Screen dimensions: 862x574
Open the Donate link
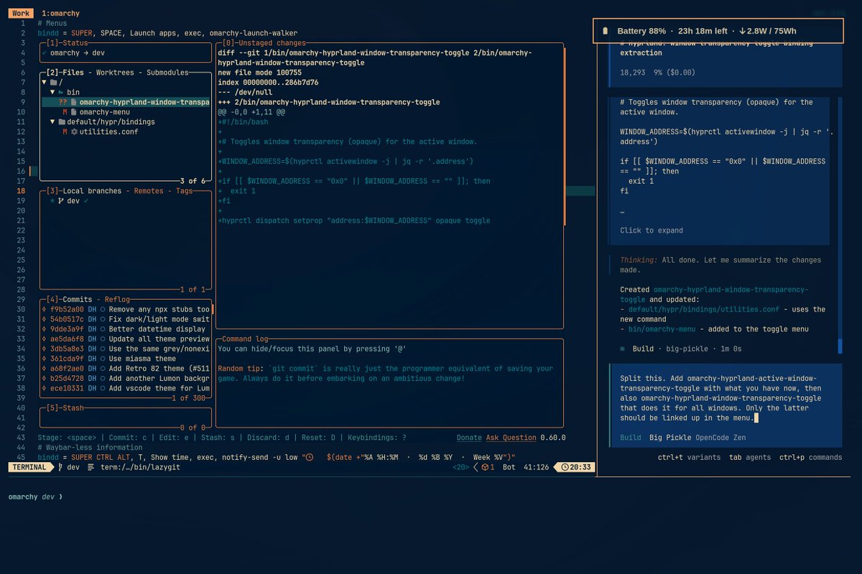469,438
